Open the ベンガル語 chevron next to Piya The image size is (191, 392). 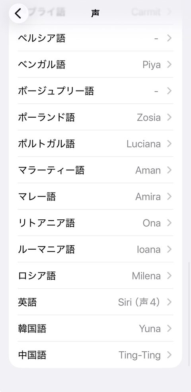click(x=169, y=65)
